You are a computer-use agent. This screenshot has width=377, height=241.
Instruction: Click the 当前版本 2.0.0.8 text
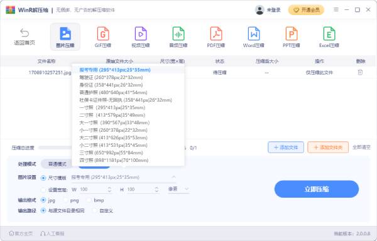[352, 233]
